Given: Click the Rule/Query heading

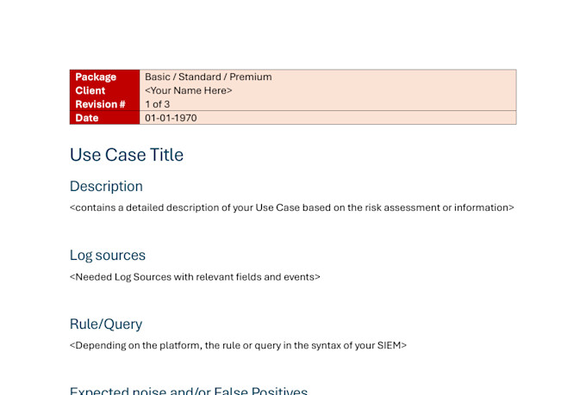Looking at the screenshot, I should (x=106, y=324).
